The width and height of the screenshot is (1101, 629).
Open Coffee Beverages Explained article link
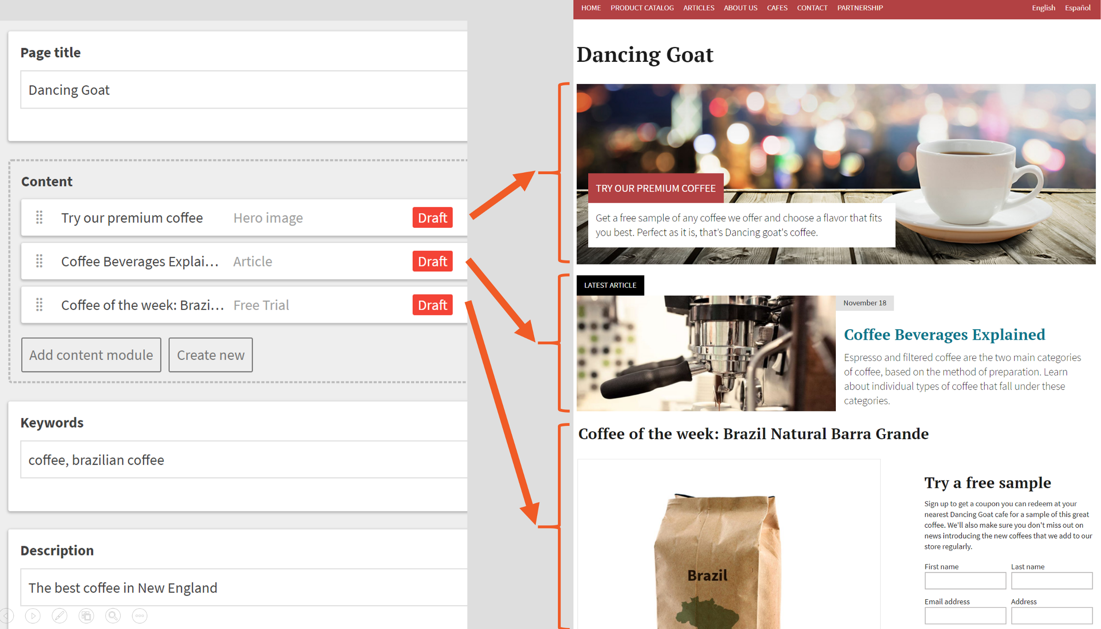[x=944, y=335]
